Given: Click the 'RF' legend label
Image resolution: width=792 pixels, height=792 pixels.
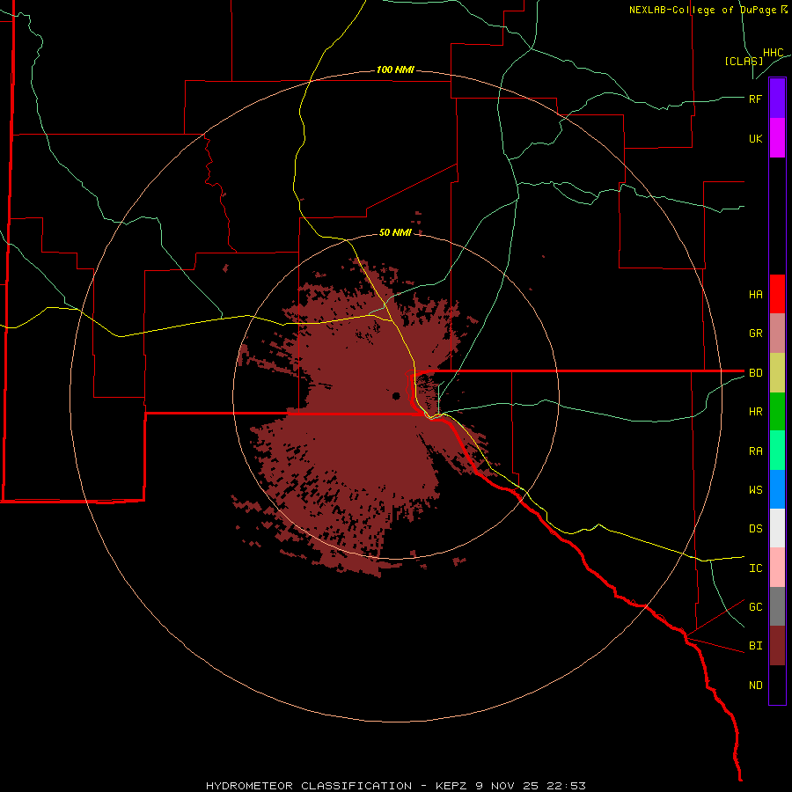Looking at the screenshot, I should coord(755,99).
